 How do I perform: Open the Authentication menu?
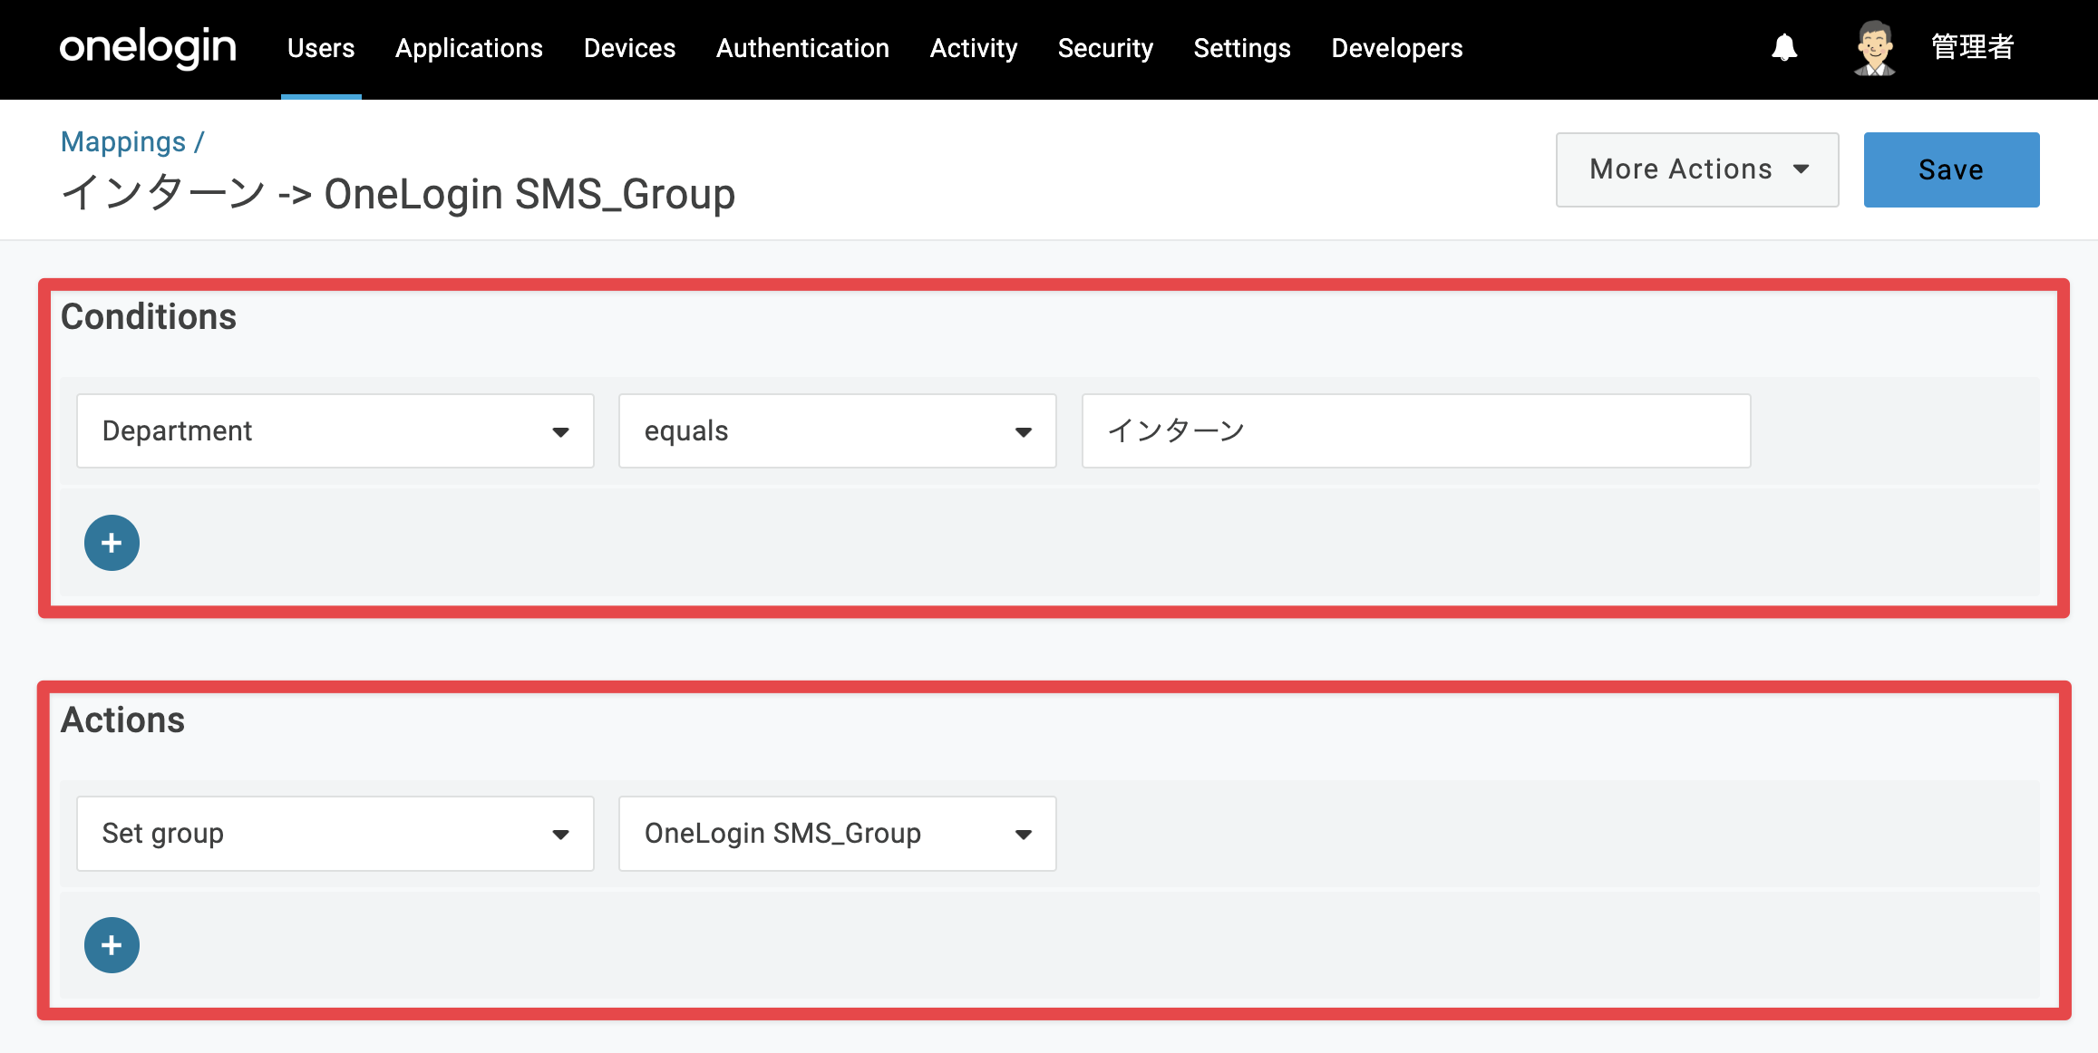[802, 48]
